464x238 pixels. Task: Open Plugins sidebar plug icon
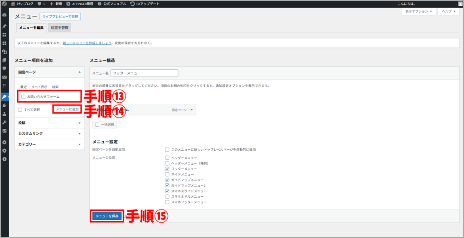5,105
